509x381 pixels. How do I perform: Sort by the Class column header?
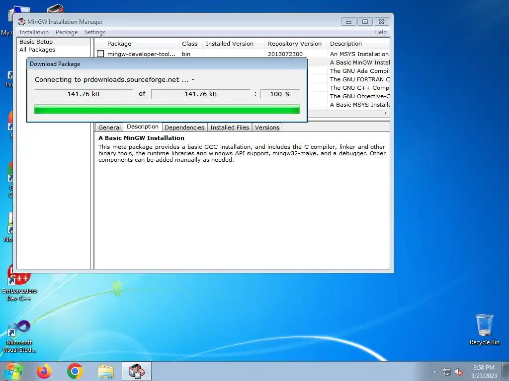point(190,44)
